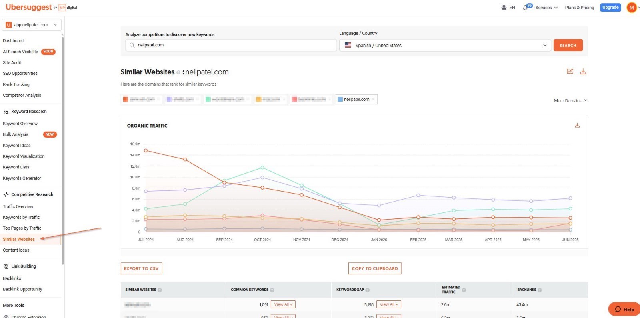Open AI Search Visibility
Image resolution: width=640 pixels, height=318 pixels.
pos(20,52)
